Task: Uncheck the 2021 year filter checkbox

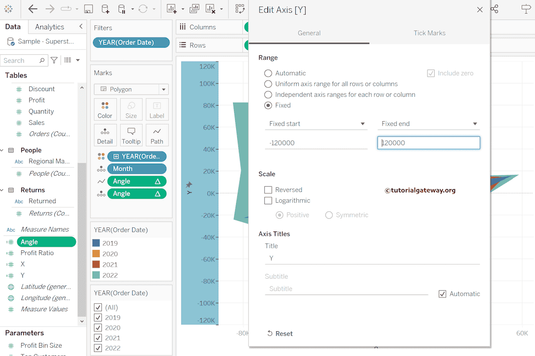Action: pyautogui.click(x=98, y=338)
